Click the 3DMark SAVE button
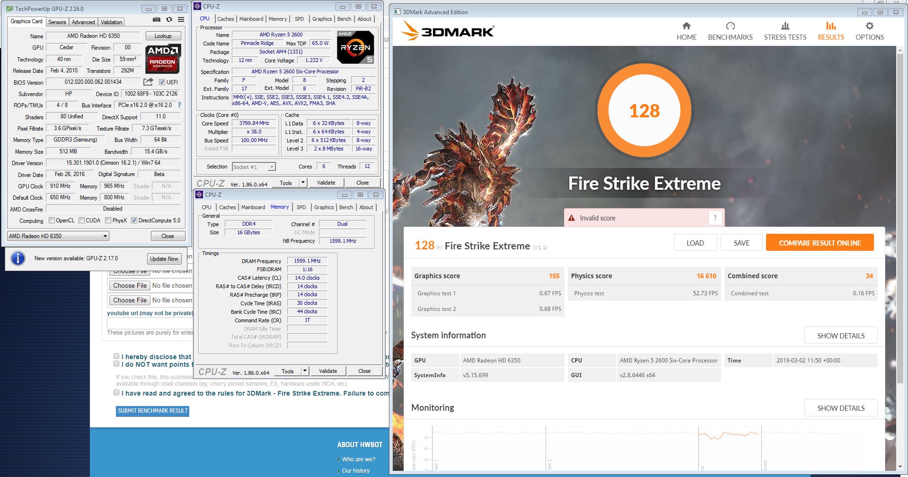The image size is (908, 477). click(x=741, y=243)
